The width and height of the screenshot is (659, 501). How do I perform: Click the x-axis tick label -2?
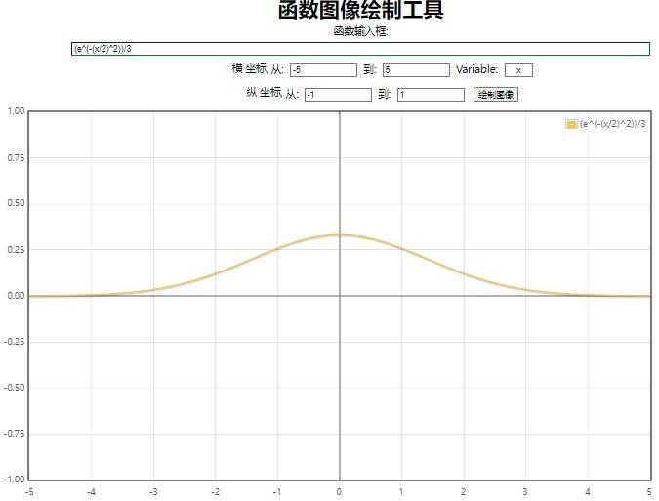click(215, 492)
